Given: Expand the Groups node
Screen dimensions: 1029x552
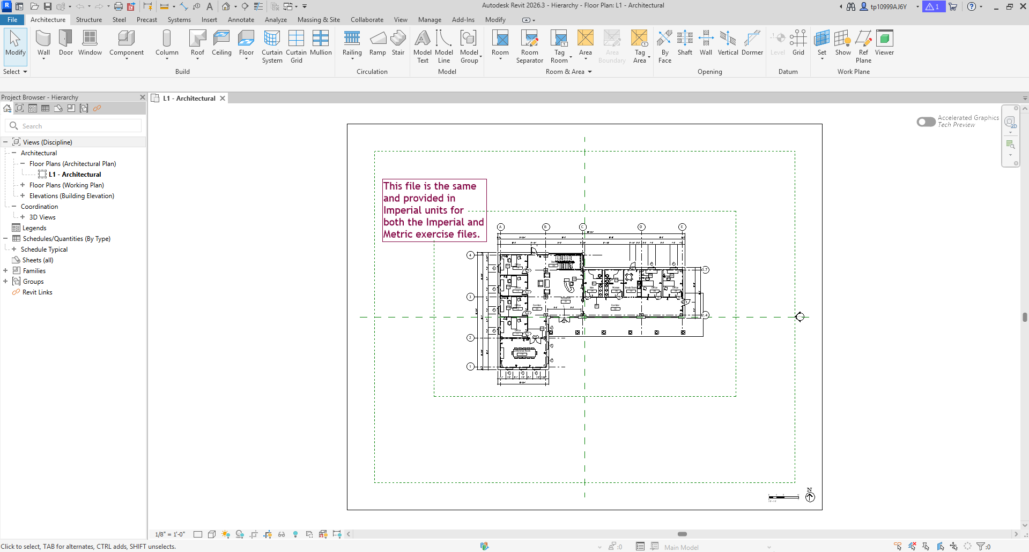Looking at the screenshot, I should tap(5, 281).
